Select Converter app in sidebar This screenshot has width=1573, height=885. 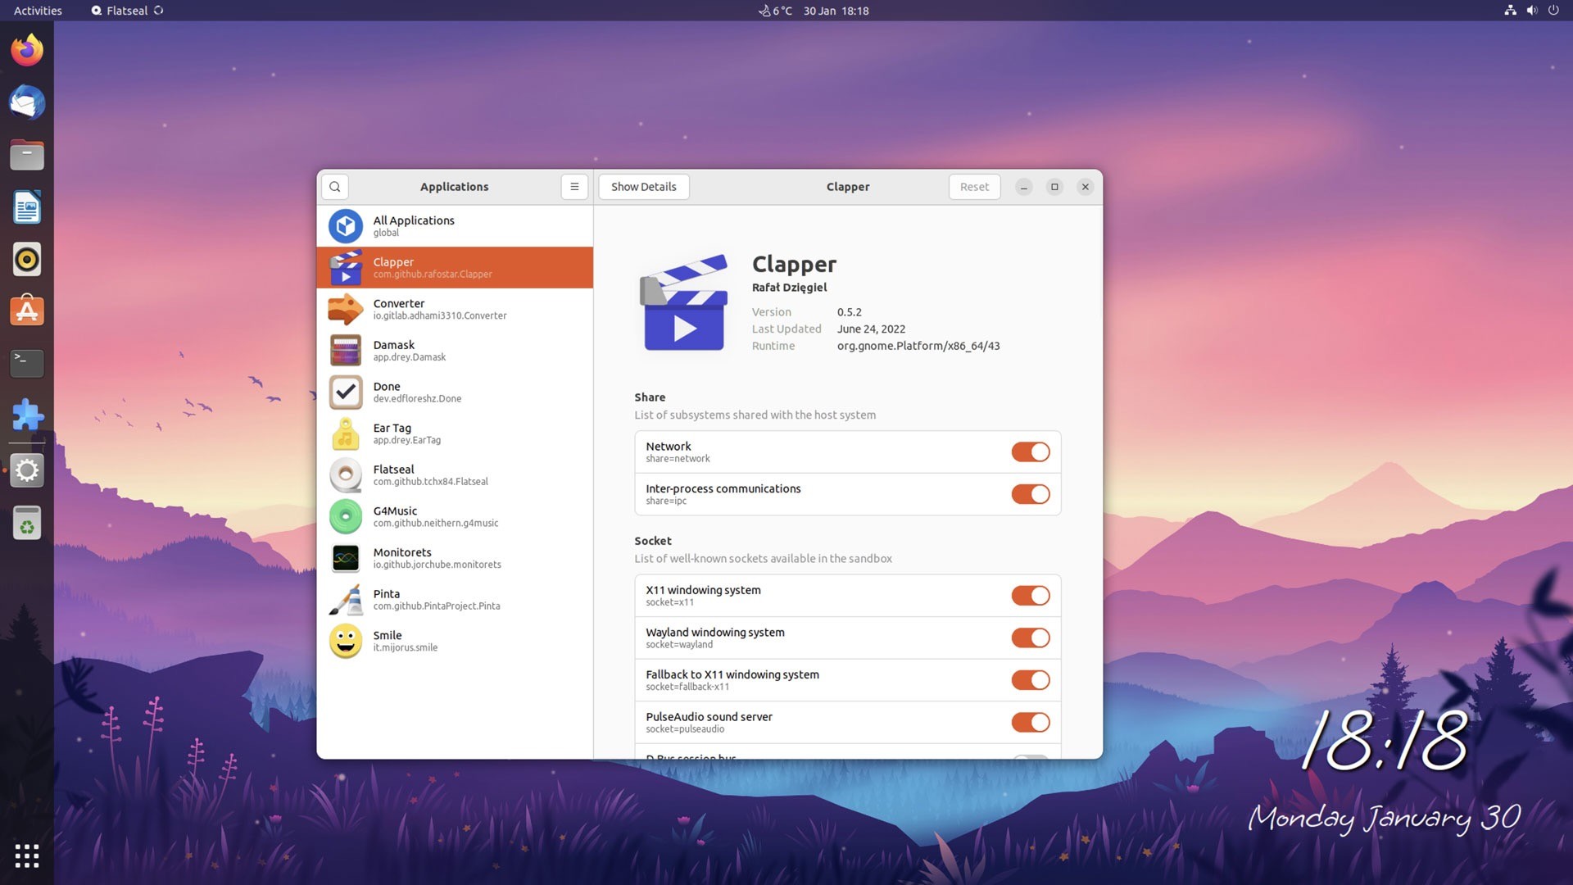[454, 308]
